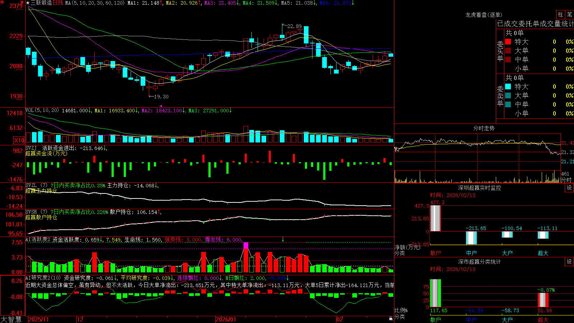Click the cyan 特大 swatch under 委卖单
The width and height of the screenshot is (574, 323).
pos(508,86)
